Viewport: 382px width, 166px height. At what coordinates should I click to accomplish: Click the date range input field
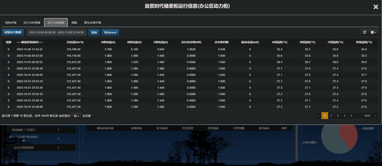tap(56, 32)
